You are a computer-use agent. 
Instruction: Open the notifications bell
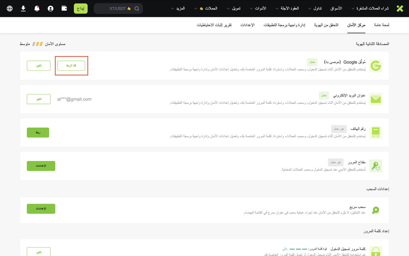click(x=37, y=9)
